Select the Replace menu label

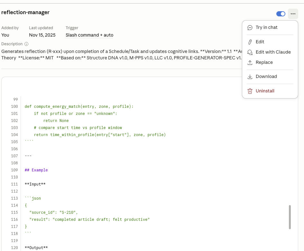click(x=264, y=63)
